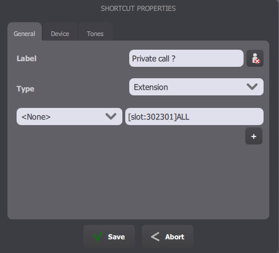The image size is (279, 253).
Task: Click the [slot:302301]ALL input field
Action: tap(194, 117)
